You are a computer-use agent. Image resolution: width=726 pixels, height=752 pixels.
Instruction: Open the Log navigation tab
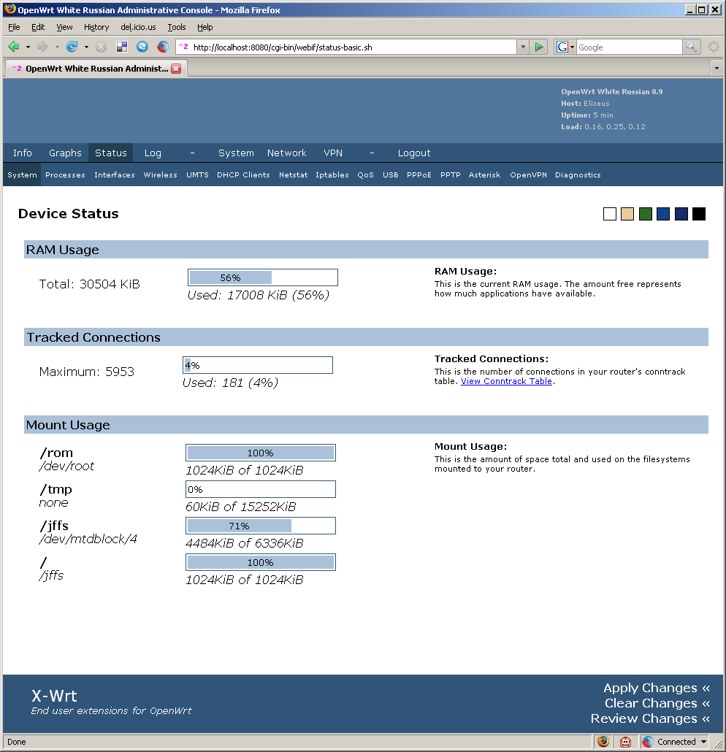tap(153, 153)
